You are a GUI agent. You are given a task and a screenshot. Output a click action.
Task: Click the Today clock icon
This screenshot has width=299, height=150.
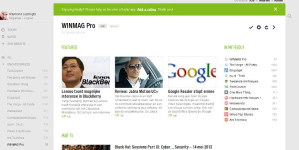coord(3,30)
